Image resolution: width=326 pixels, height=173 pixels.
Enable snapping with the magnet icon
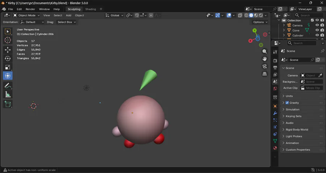tap(137, 15)
